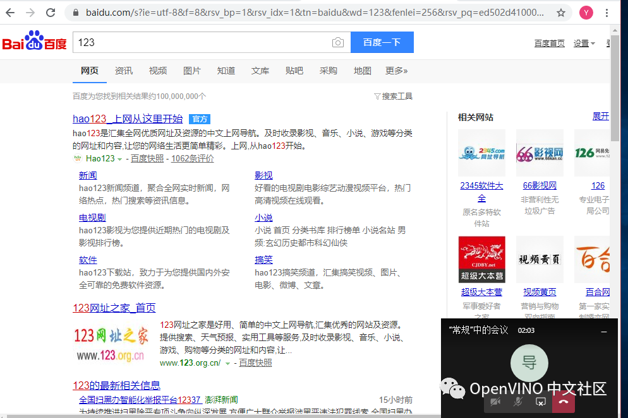Open the 2345软件大全 text link

pos(482,192)
